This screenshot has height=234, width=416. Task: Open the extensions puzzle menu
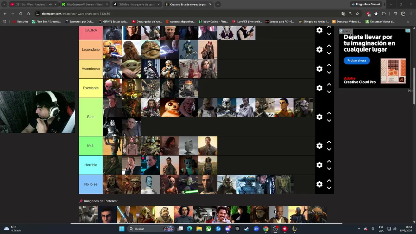coord(384,14)
